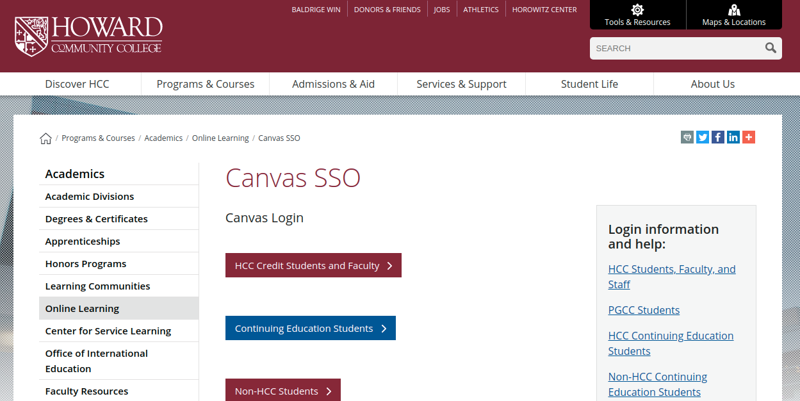Viewport: 800px width, 401px height.
Task: Share page via LinkedIn icon
Action: (733, 137)
